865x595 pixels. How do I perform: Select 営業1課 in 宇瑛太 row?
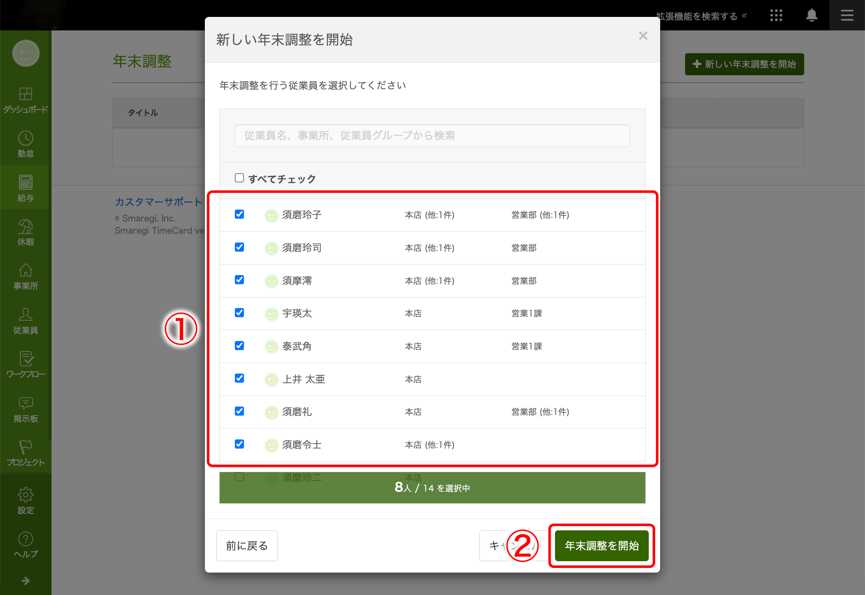527,314
